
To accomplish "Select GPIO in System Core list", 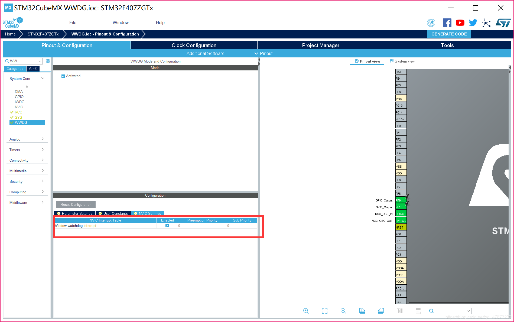I will [19, 97].
